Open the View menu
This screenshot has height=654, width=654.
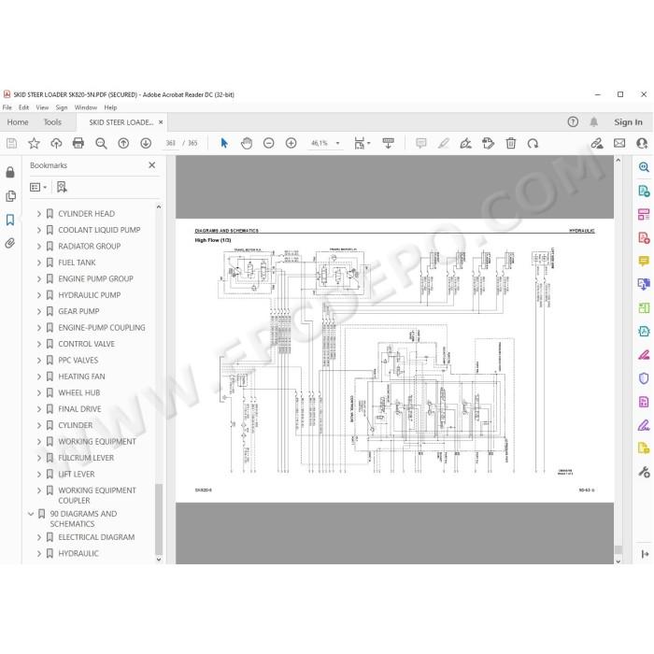[42, 107]
